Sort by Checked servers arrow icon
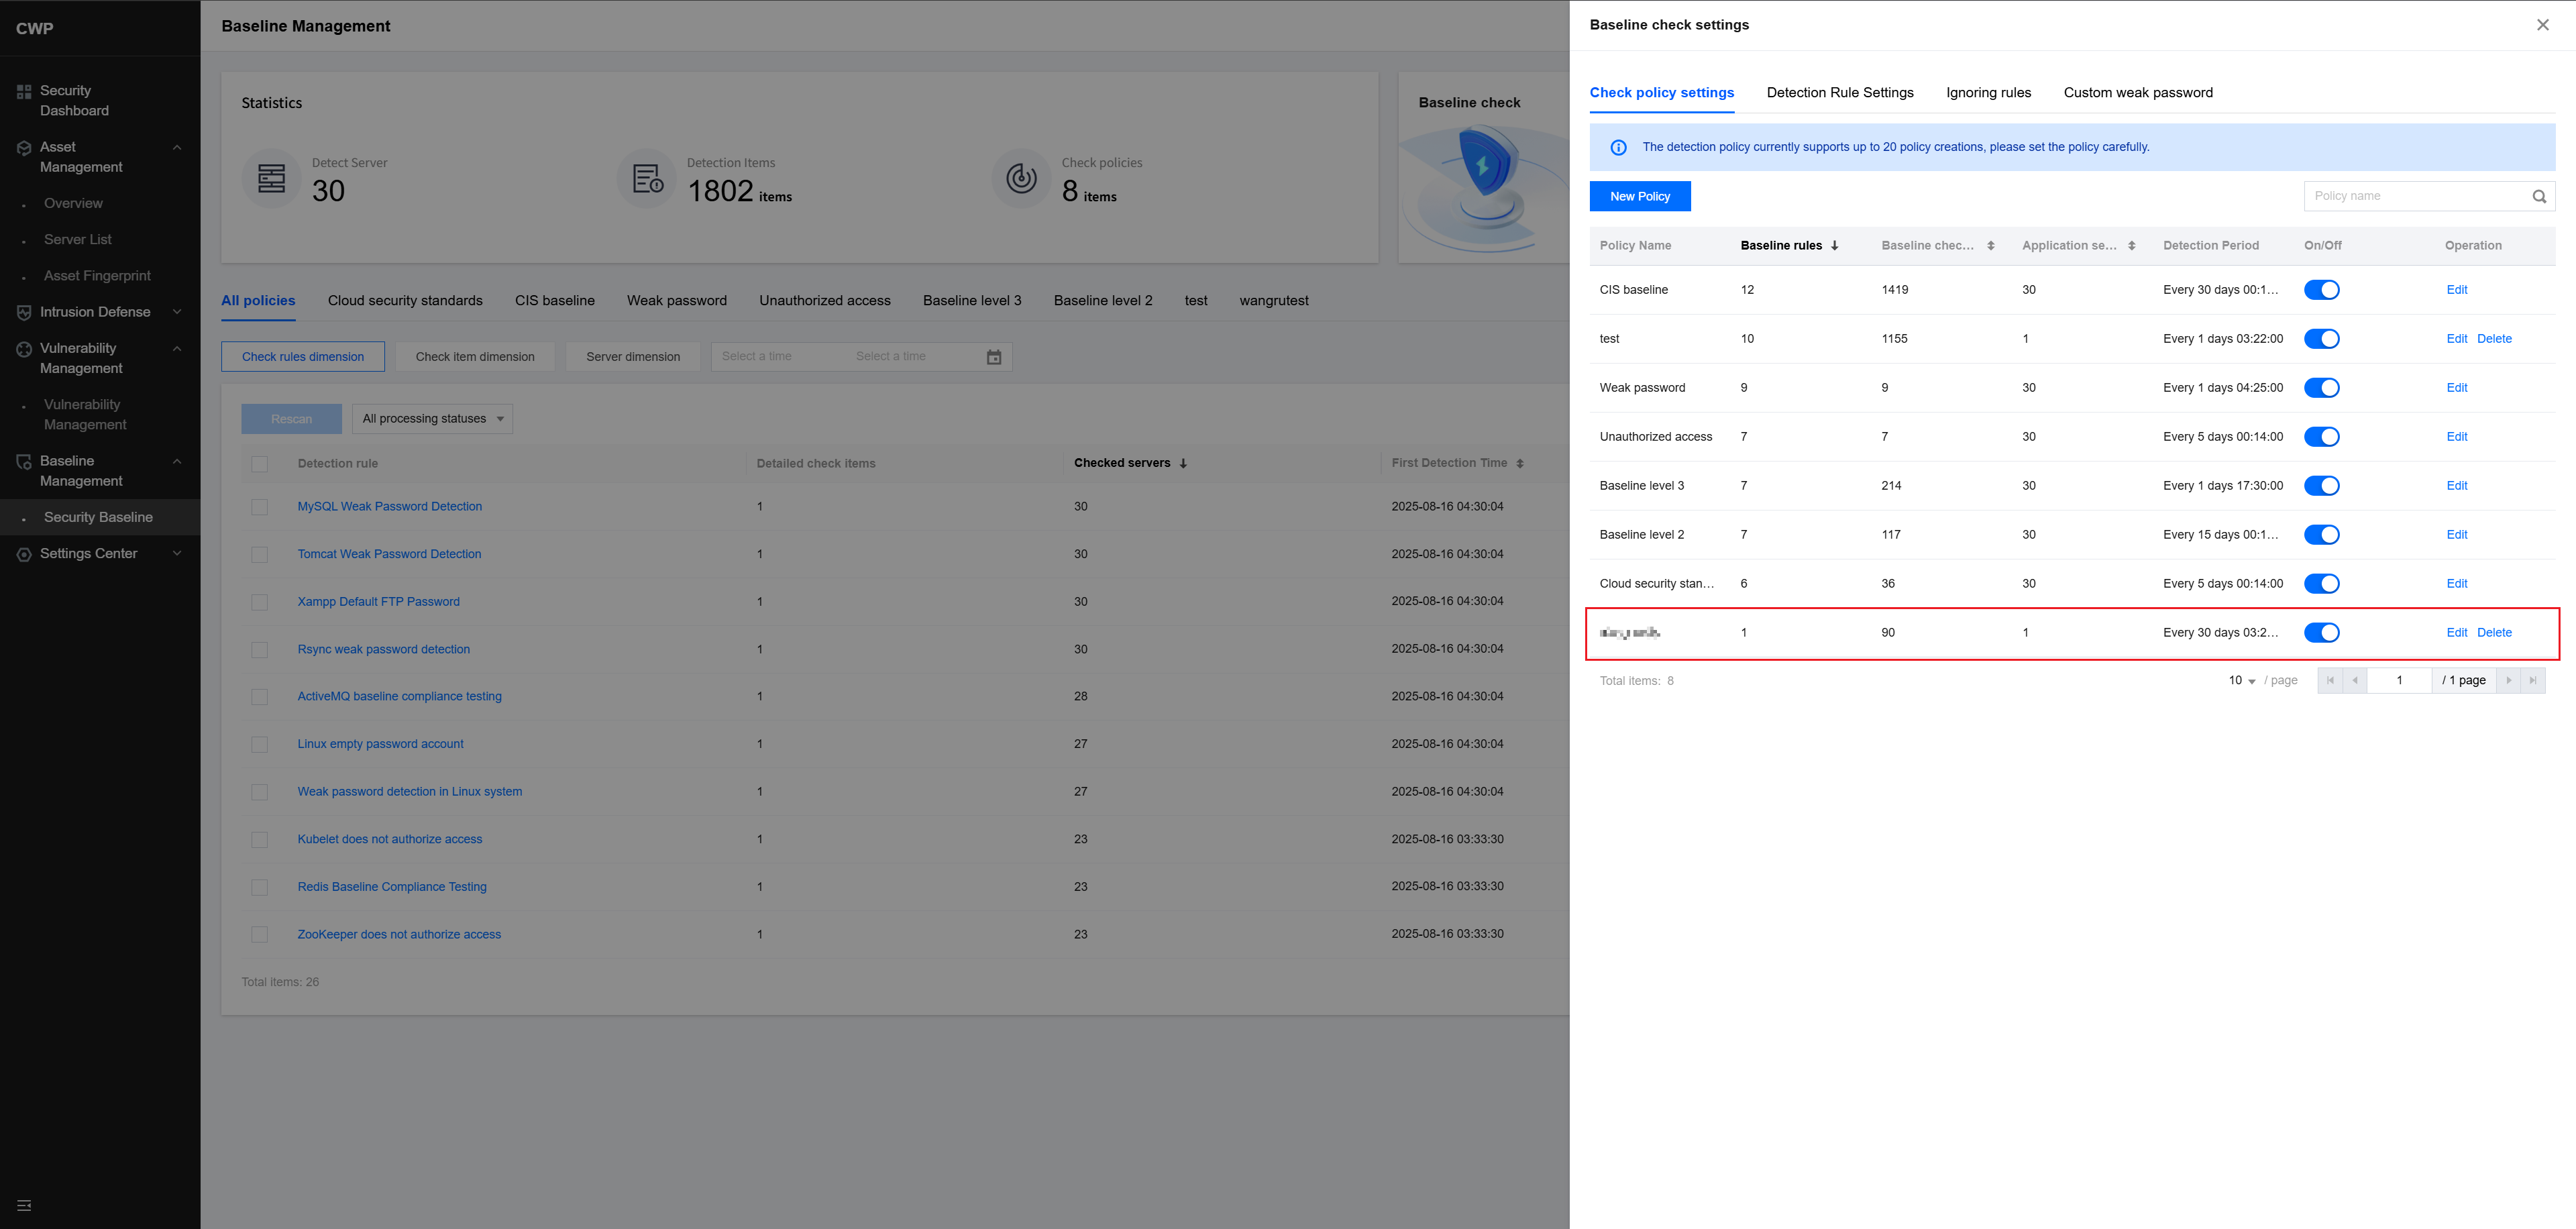The image size is (2576, 1229). coord(1183,464)
